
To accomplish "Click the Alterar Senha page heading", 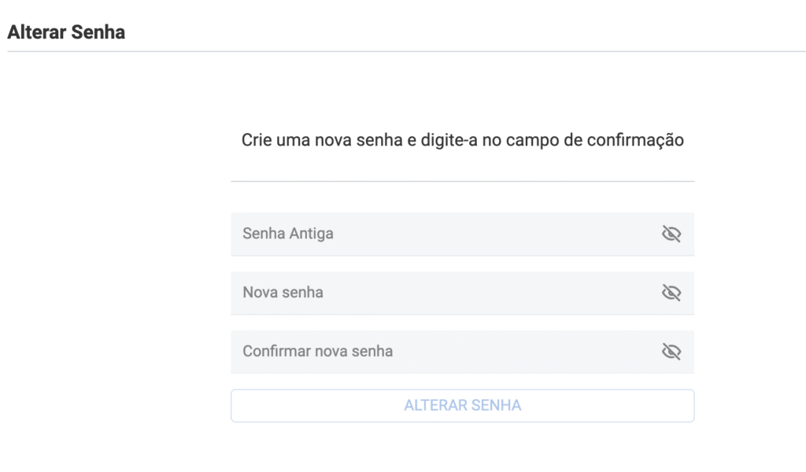I will (x=66, y=33).
